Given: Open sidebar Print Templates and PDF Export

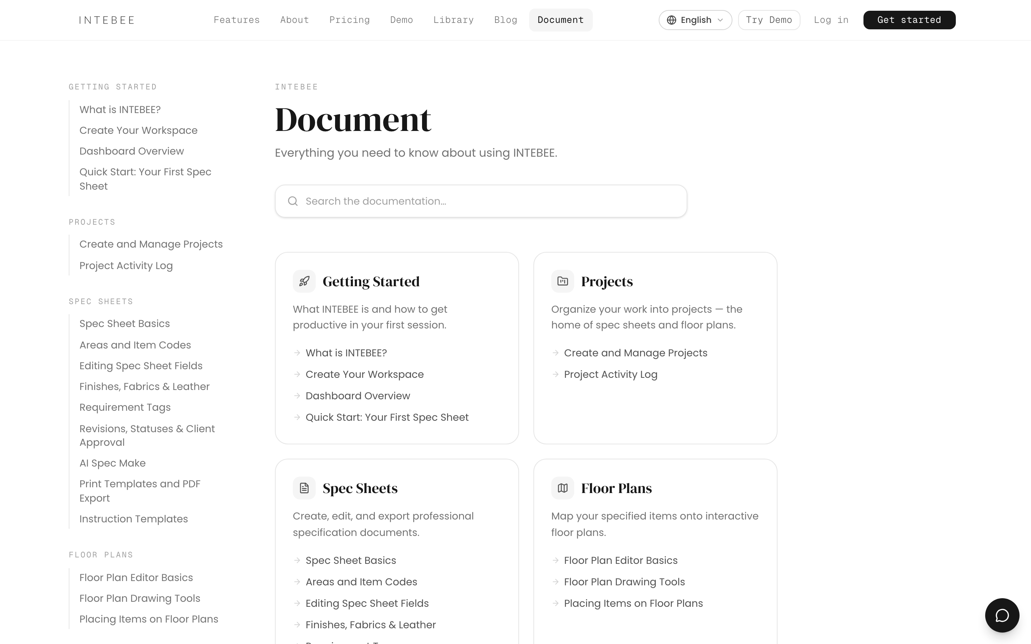Looking at the screenshot, I should click(x=140, y=491).
